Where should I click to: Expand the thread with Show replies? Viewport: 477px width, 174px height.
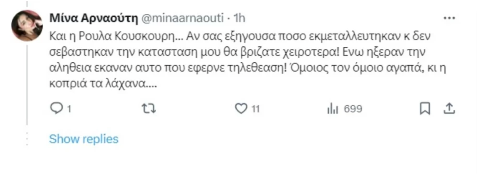pos(84,139)
